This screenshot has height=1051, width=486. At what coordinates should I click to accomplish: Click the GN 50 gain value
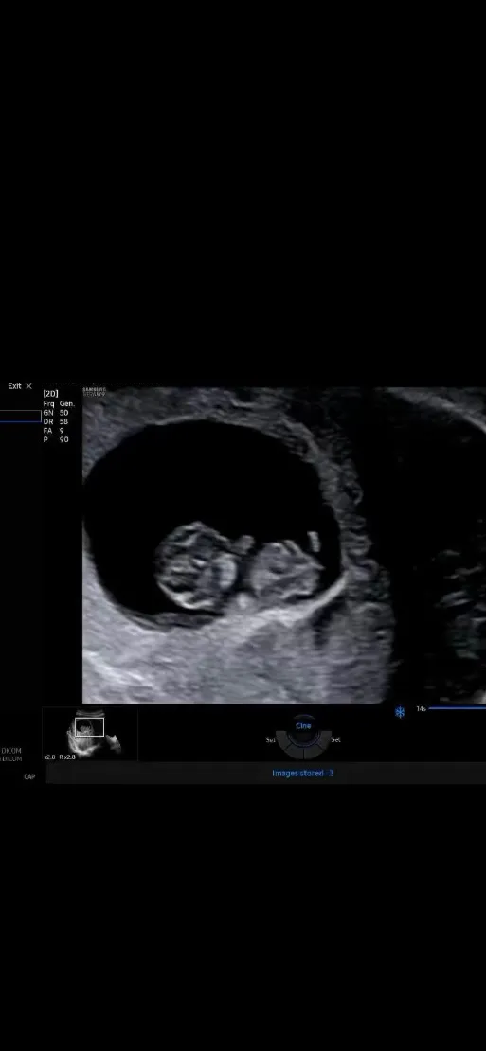[56, 413]
